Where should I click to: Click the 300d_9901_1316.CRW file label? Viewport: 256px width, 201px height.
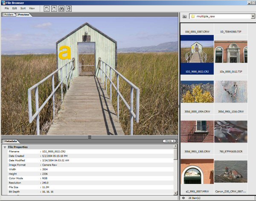pyautogui.click(x=231, y=111)
